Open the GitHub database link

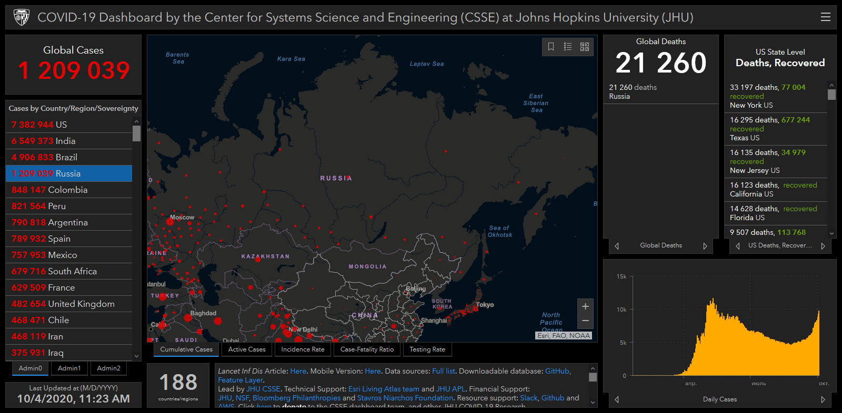tap(557, 371)
